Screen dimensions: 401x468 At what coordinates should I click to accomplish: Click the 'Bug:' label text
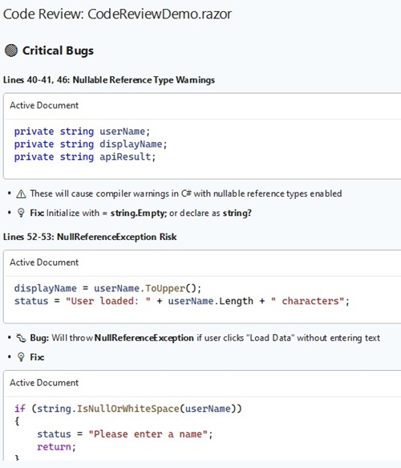pos(39,338)
